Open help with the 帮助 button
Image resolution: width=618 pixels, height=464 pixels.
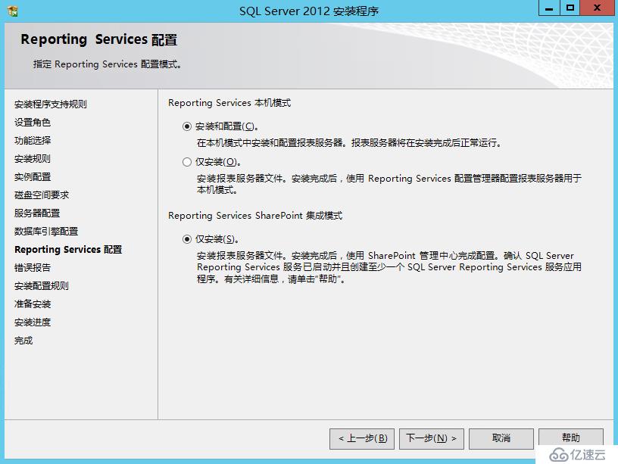click(571, 438)
